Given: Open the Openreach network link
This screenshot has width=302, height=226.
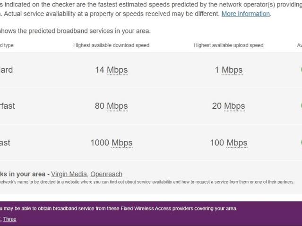Looking at the screenshot, I should 107,174.
